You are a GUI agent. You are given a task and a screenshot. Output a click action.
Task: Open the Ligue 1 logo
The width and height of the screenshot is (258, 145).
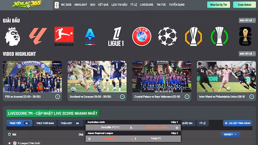coord(116,36)
